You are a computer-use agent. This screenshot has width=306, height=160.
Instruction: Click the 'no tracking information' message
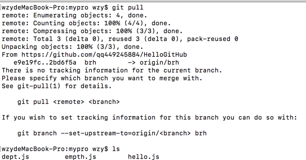click(x=112, y=70)
